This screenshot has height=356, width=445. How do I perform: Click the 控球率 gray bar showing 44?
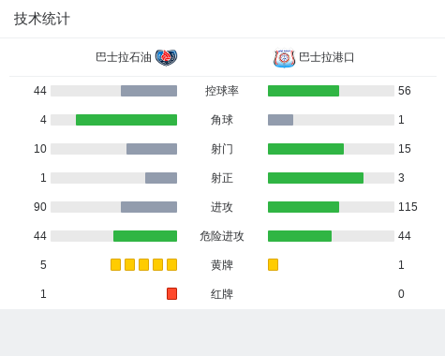point(149,91)
